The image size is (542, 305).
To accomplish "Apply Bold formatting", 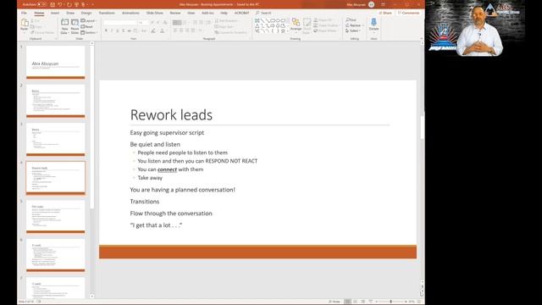I will (x=106, y=30).
